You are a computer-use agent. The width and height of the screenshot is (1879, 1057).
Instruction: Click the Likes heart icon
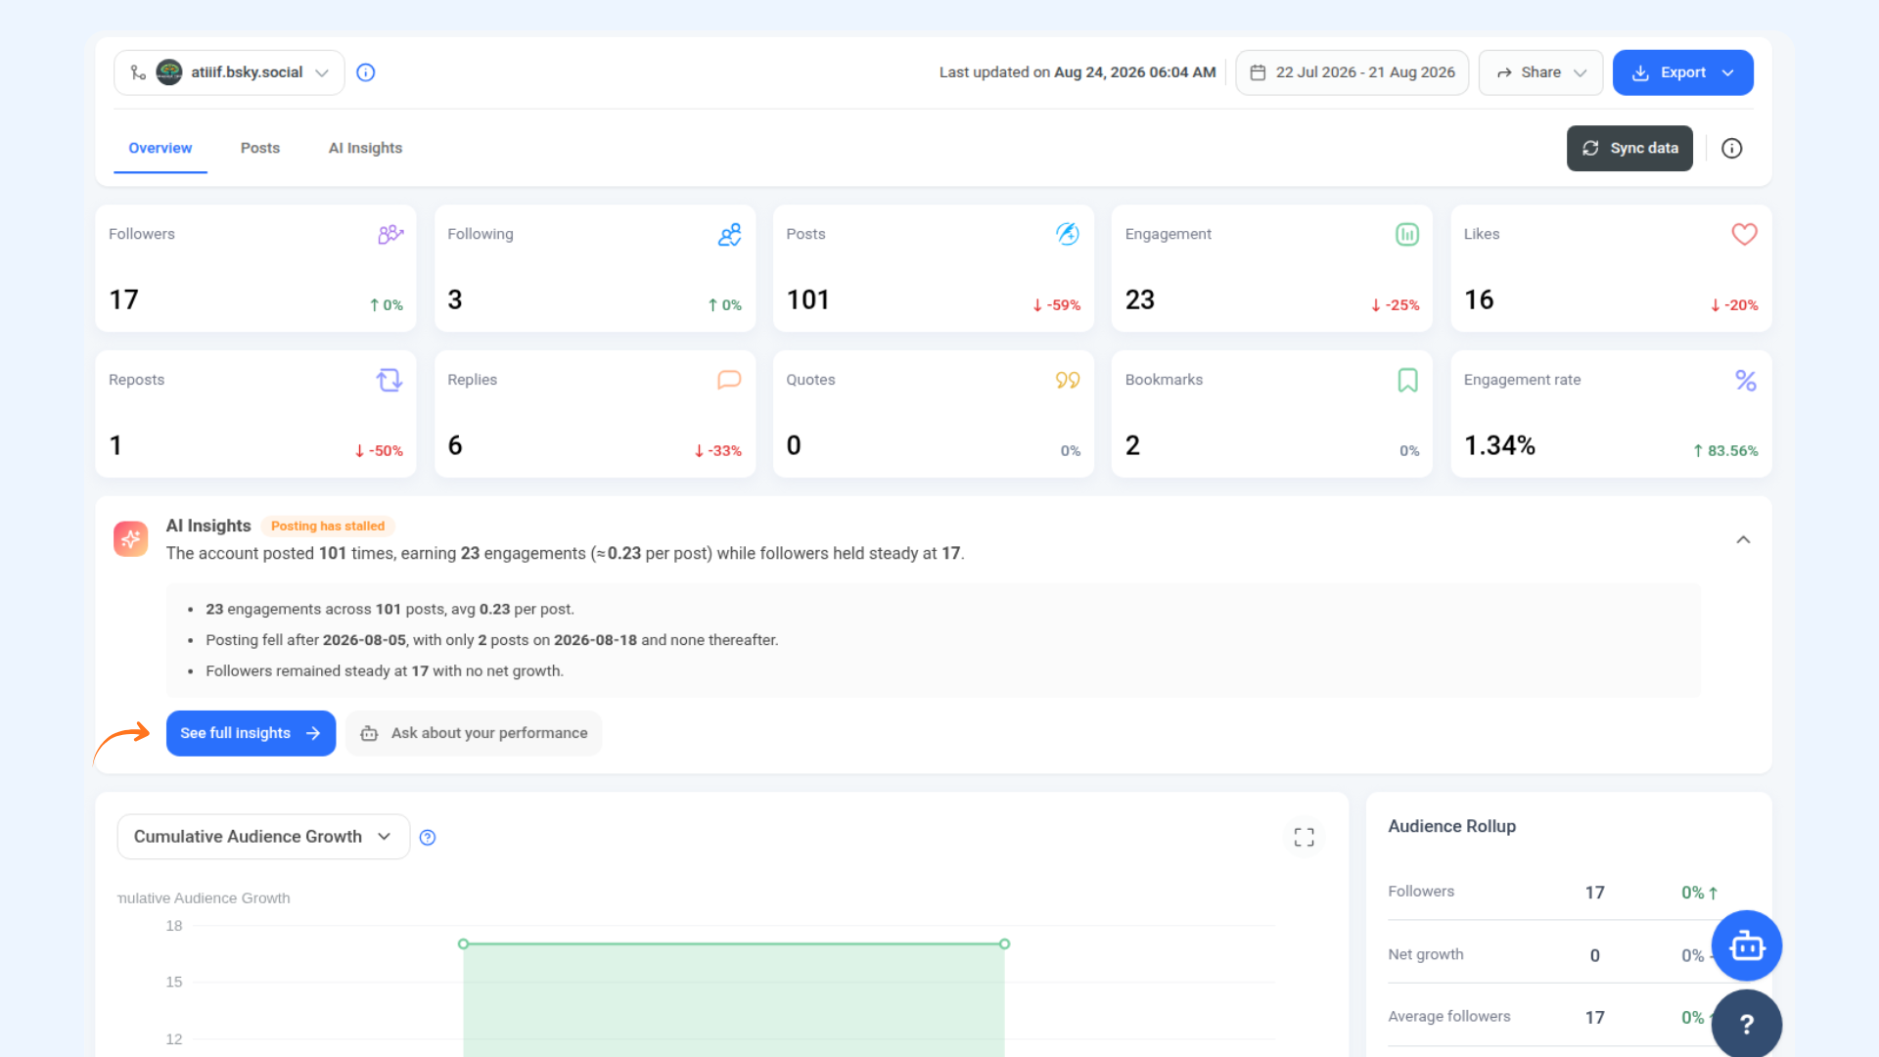pyautogui.click(x=1744, y=234)
